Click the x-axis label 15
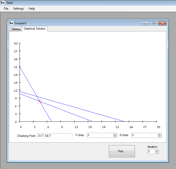The height and width of the screenshot is (169, 176). click(90, 127)
